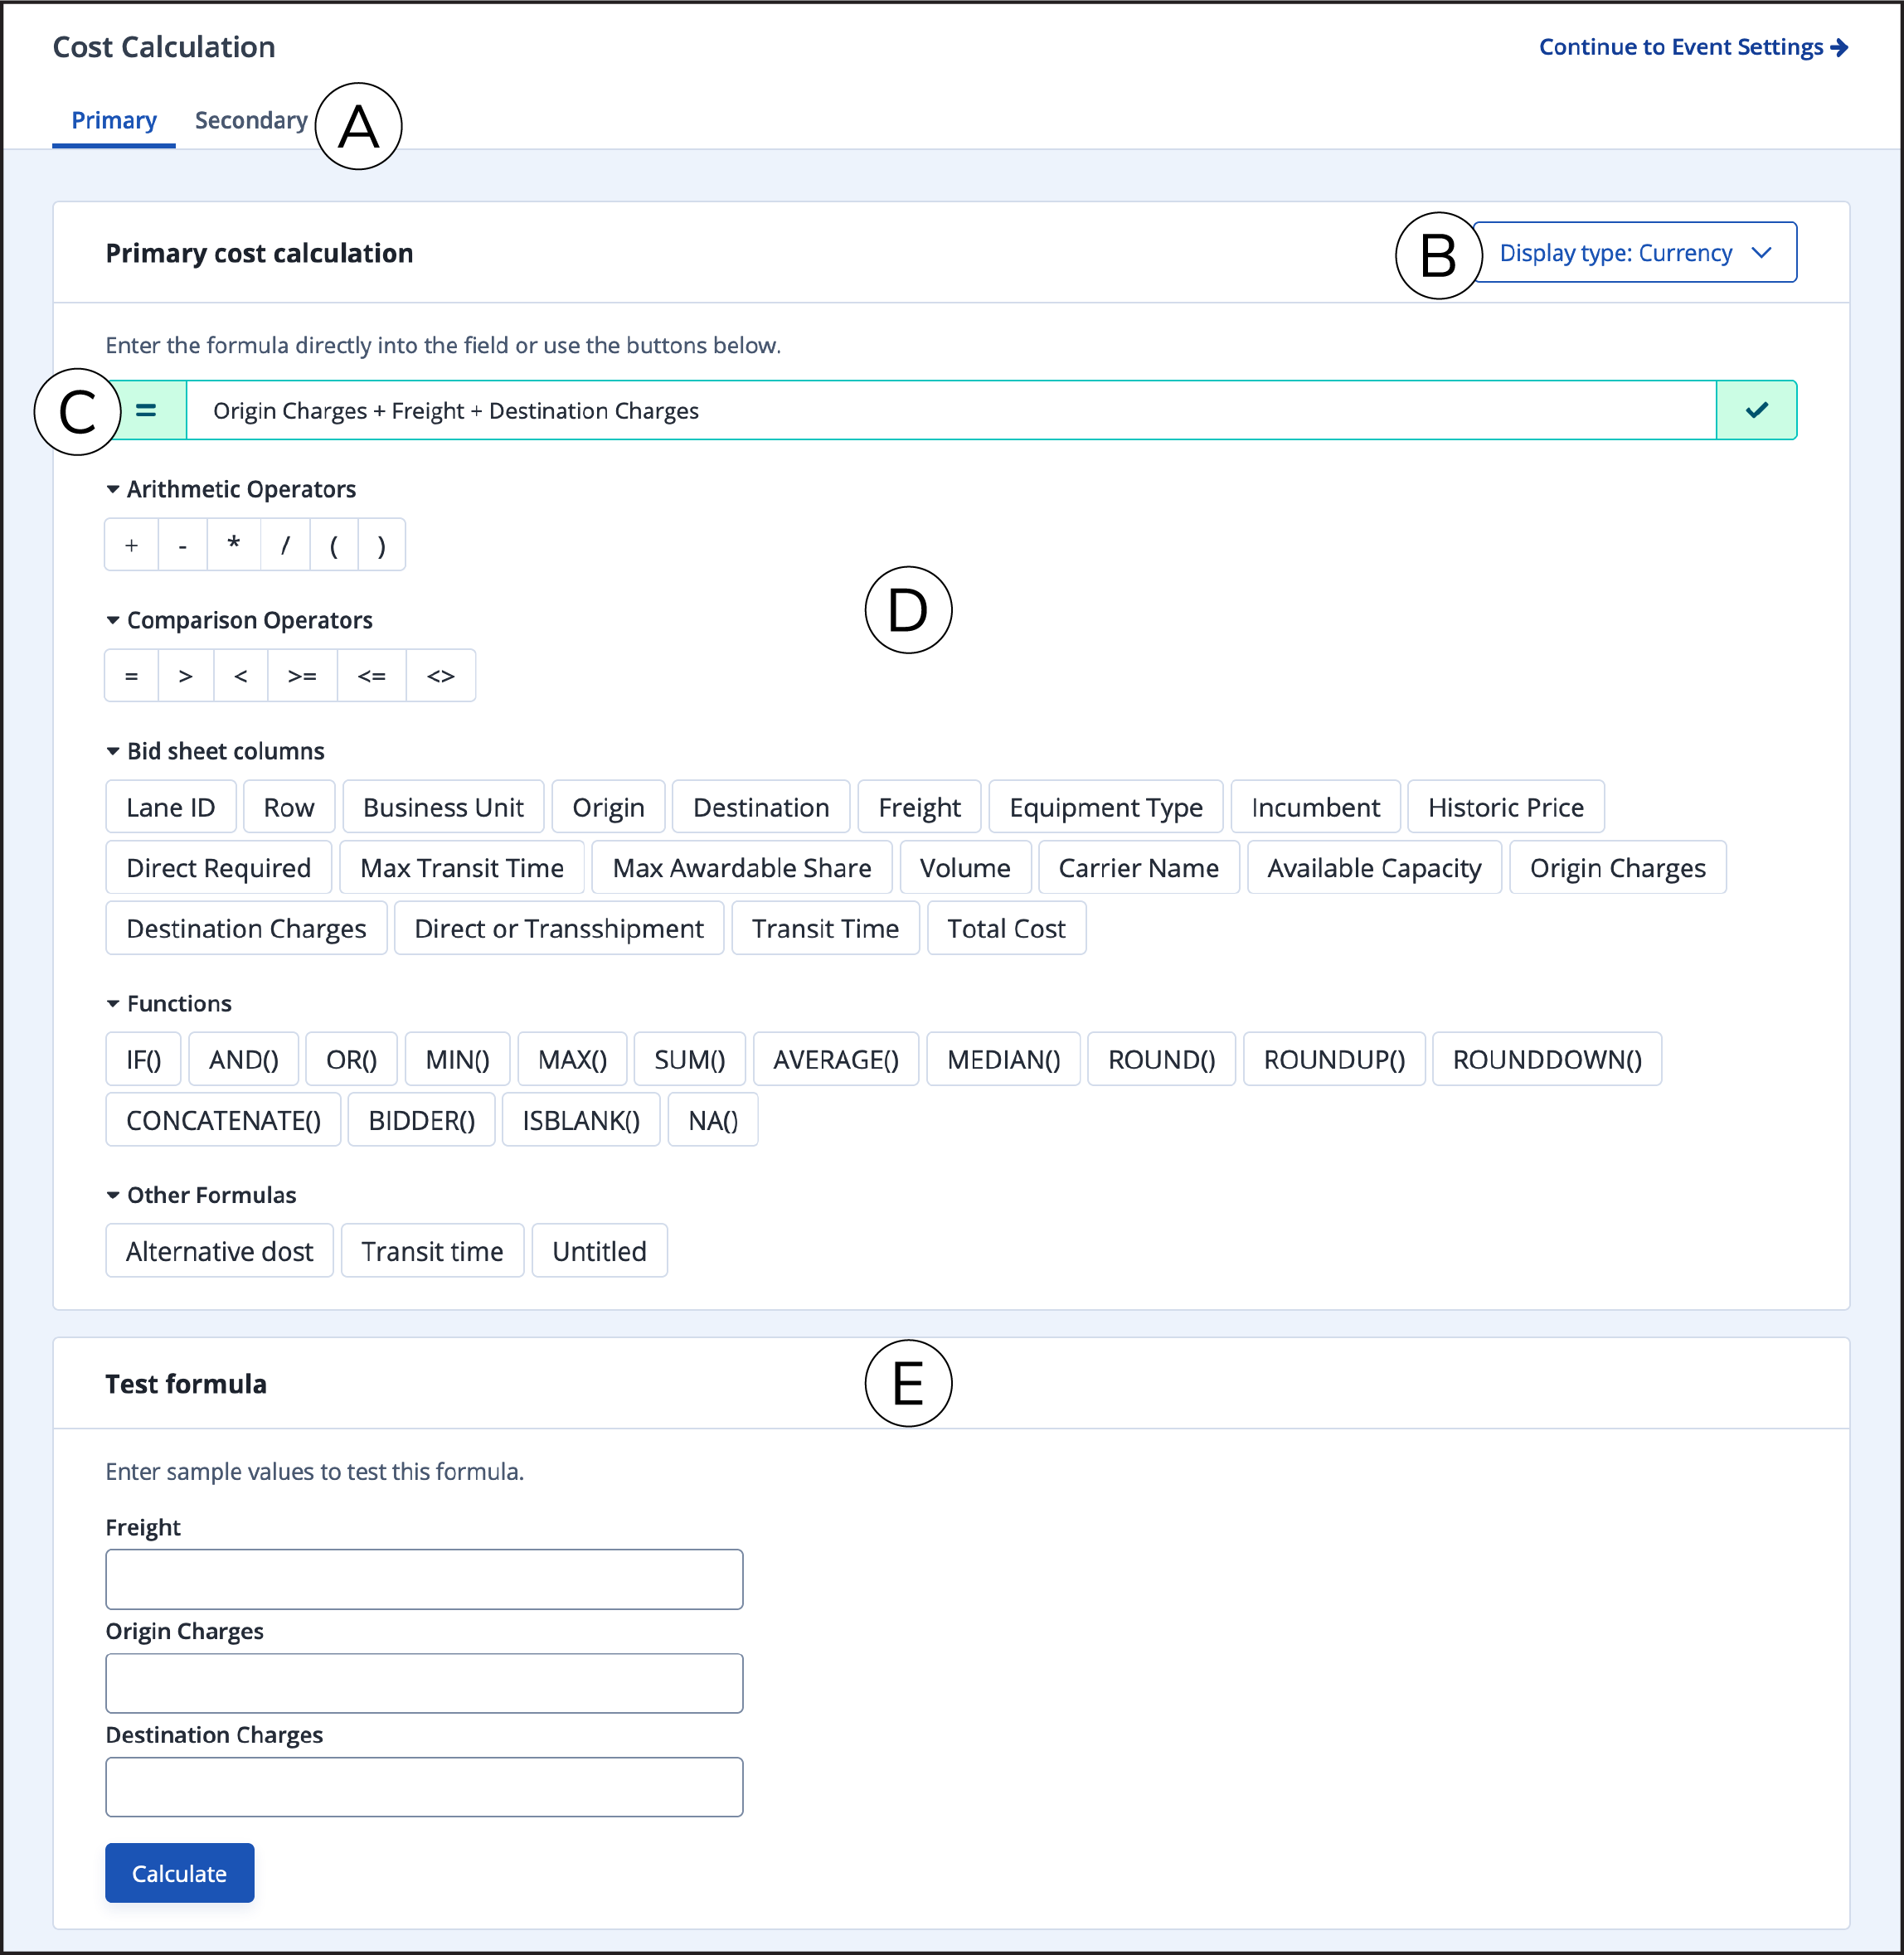Collapse the Bid sheet columns section
The image size is (1904, 1955).
[215, 752]
